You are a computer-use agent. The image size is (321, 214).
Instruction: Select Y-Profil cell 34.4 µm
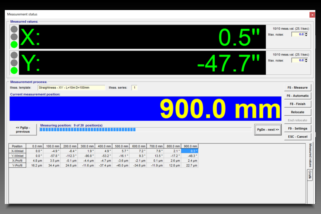point(52,165)
